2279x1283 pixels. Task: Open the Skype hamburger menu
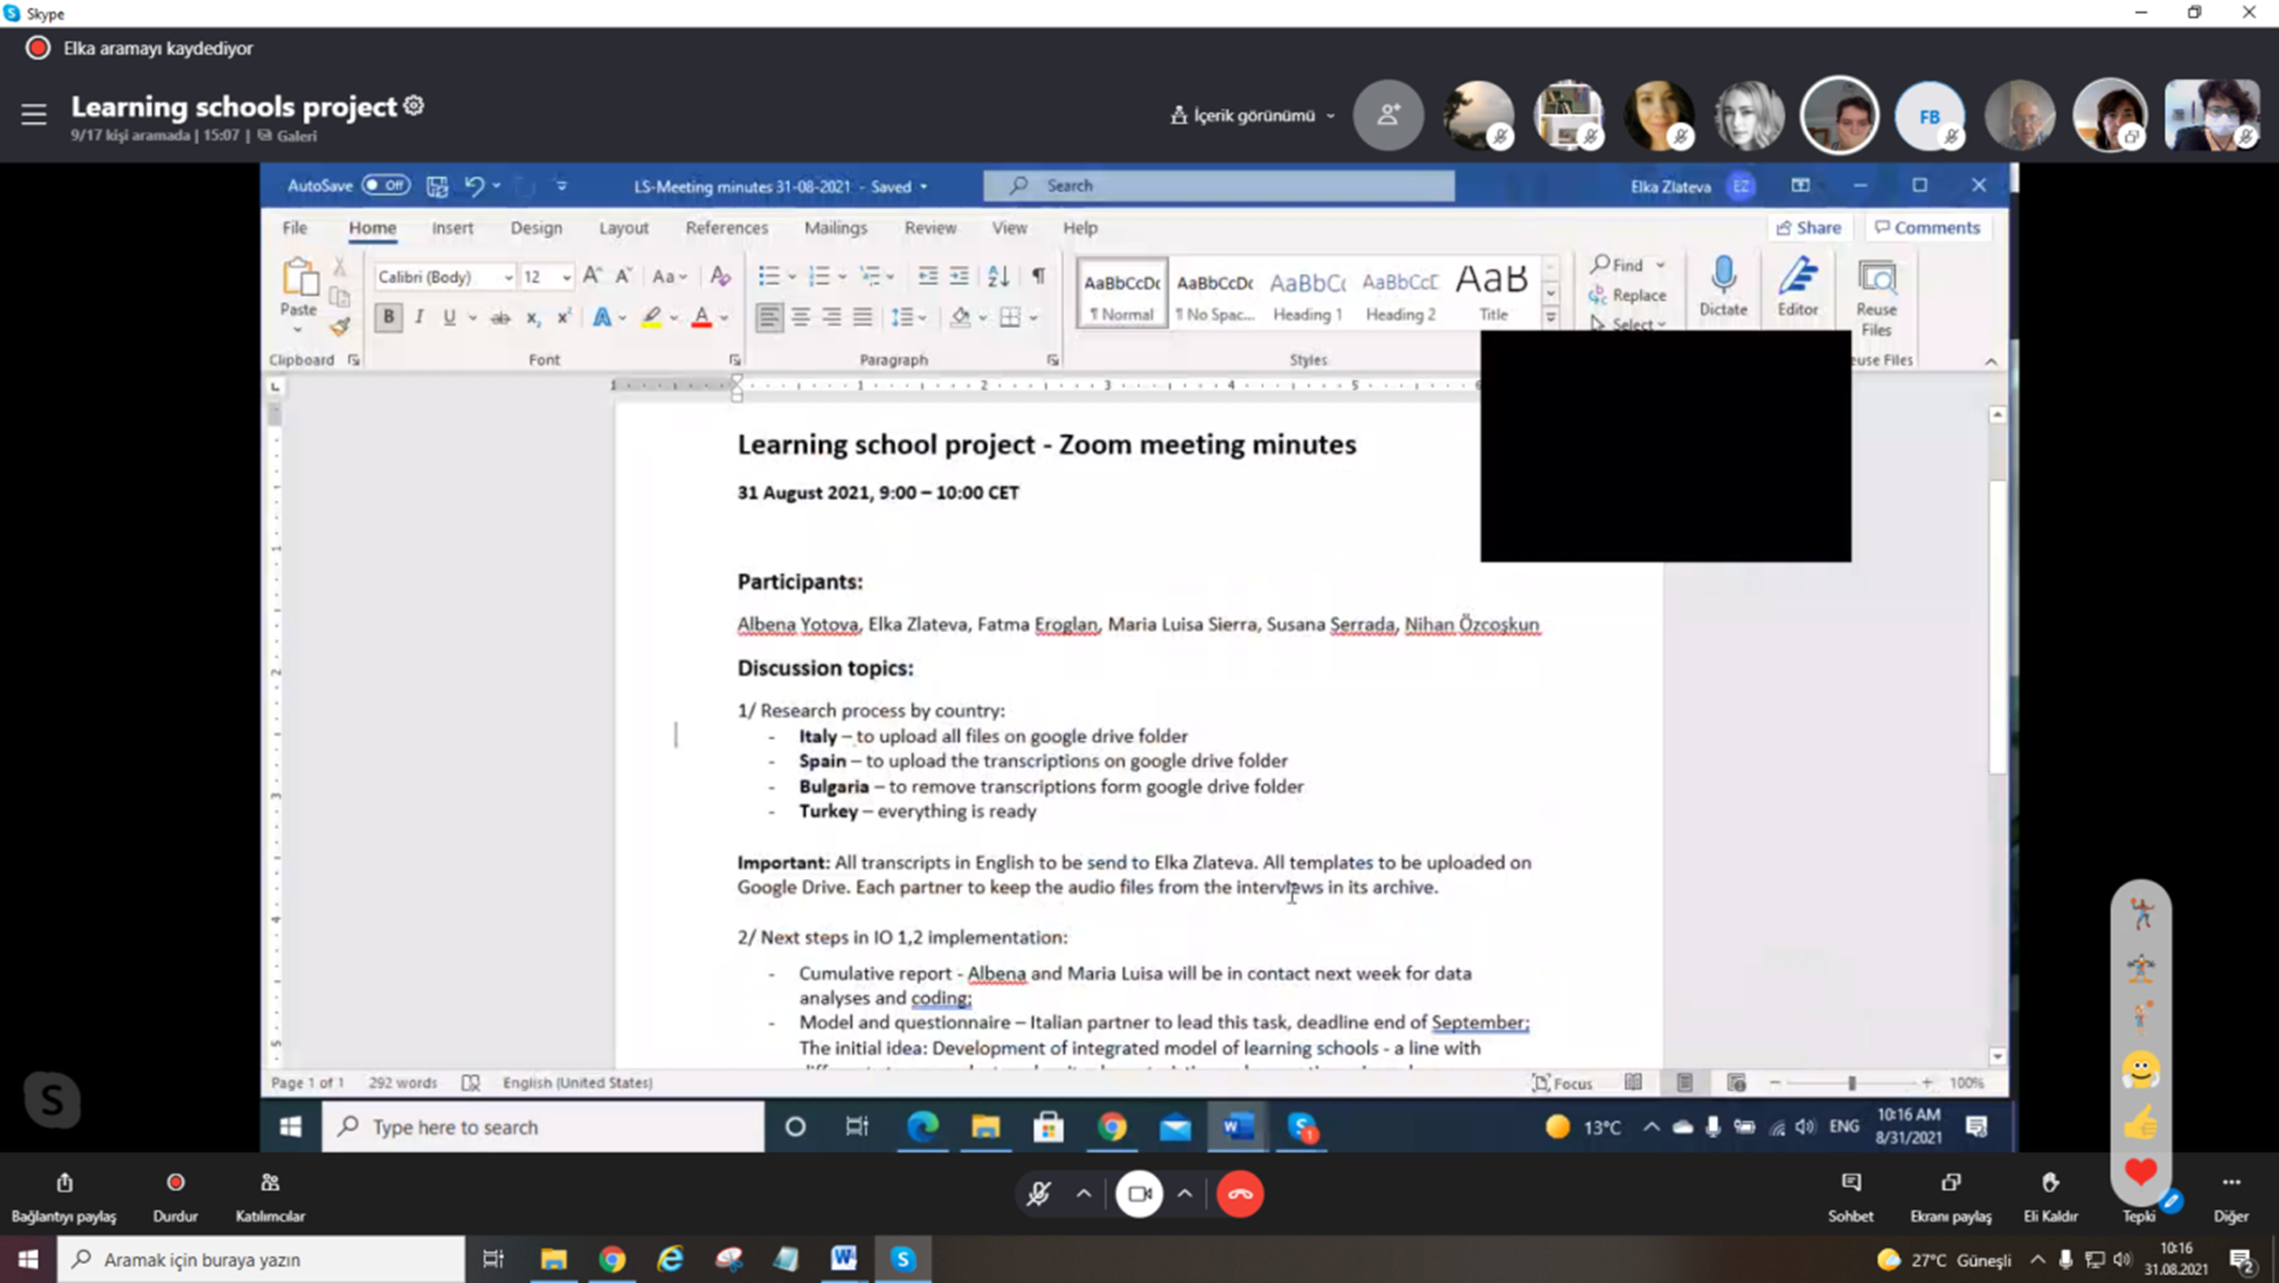click(x=34, y=114)
